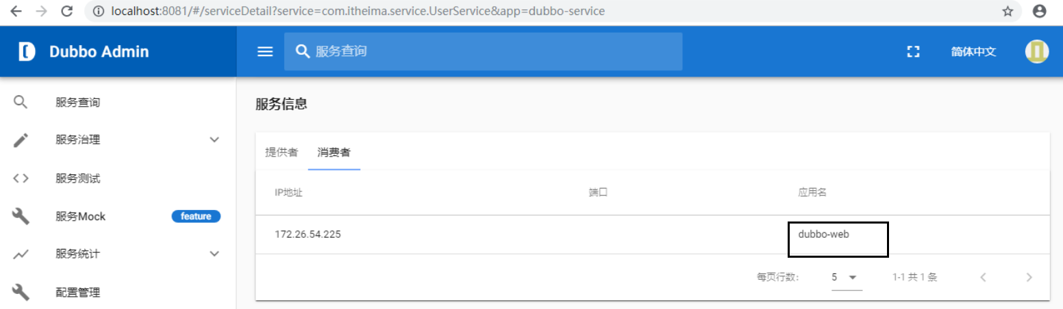Go forward using the browser forward arrow
The height and width of the screenshot is (309, 1063).
pos(41,11)
